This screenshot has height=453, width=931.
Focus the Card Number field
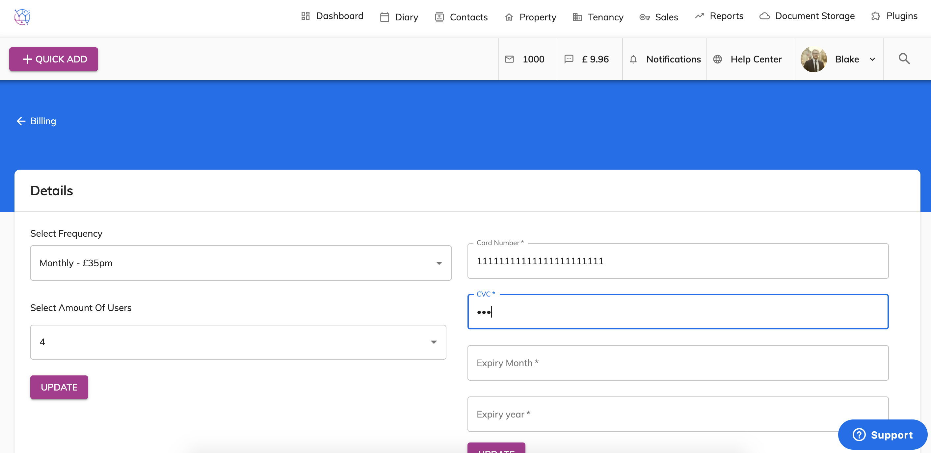(678, 261)
